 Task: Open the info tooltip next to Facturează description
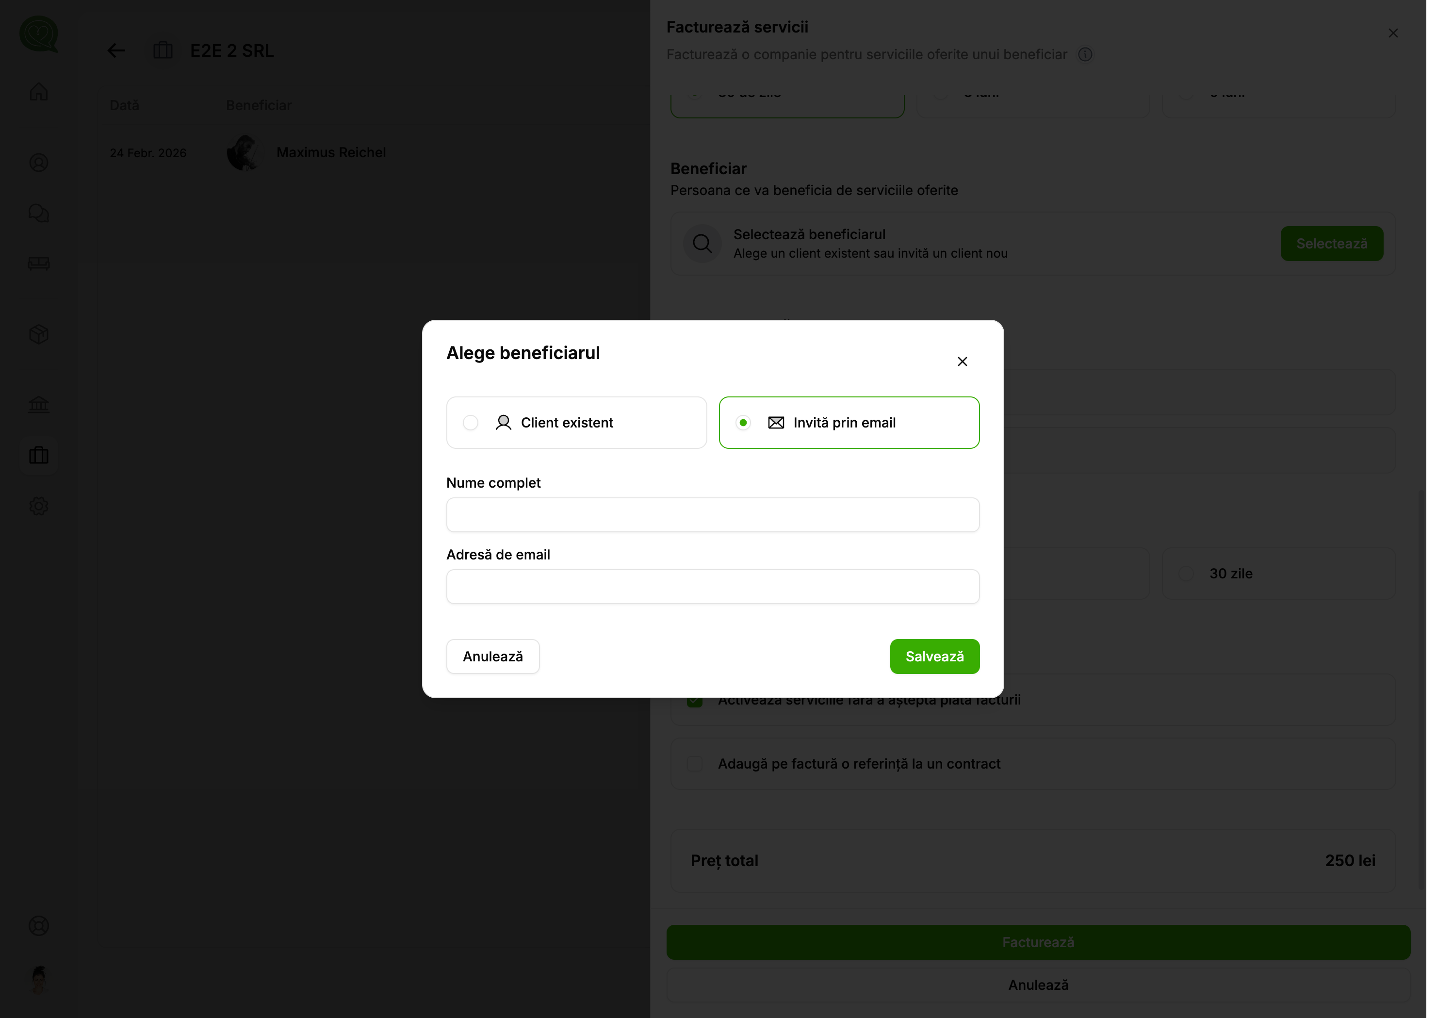[x=1085, y=54]
